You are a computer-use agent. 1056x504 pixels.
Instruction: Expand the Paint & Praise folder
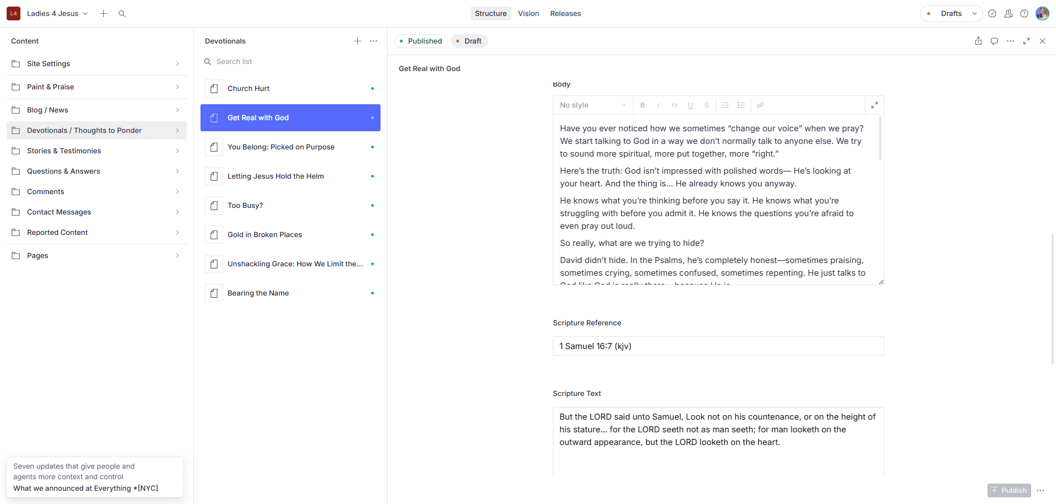[97, 87]
